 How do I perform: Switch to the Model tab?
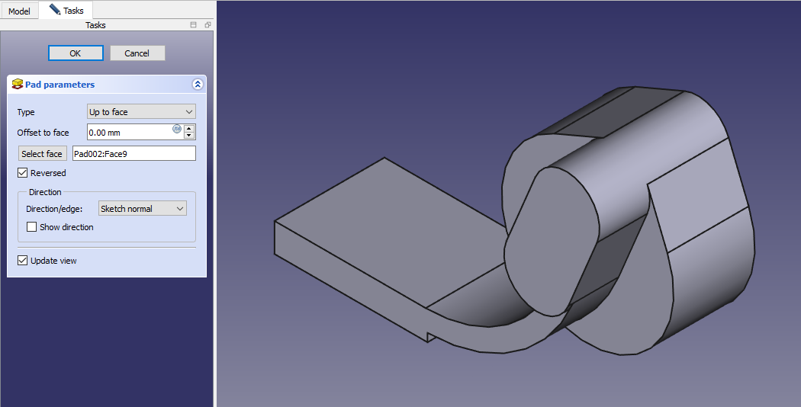coord(19,11)
